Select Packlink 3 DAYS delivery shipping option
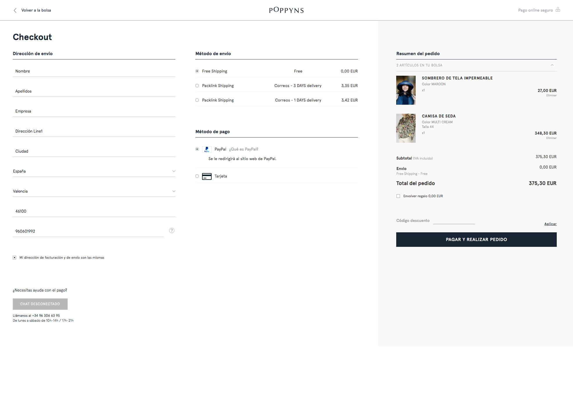Image resolution: width=573 pixels, height=411 pixels. (197, 86)
